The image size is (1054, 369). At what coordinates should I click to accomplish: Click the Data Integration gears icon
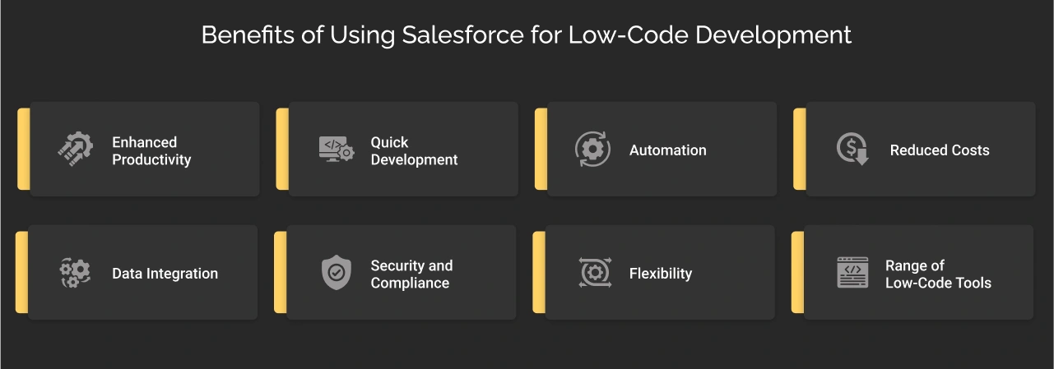(75, 273)
